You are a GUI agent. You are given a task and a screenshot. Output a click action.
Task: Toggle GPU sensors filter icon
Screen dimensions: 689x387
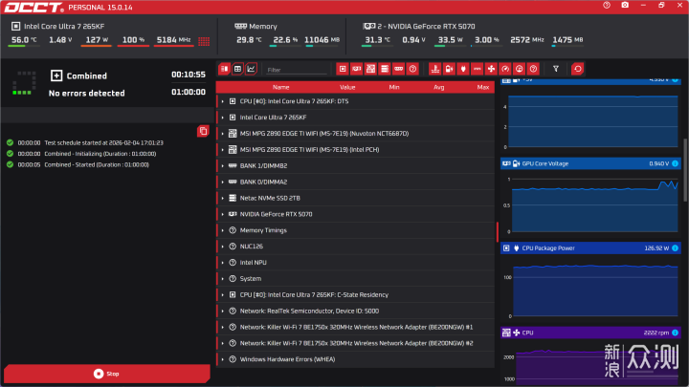356,69
